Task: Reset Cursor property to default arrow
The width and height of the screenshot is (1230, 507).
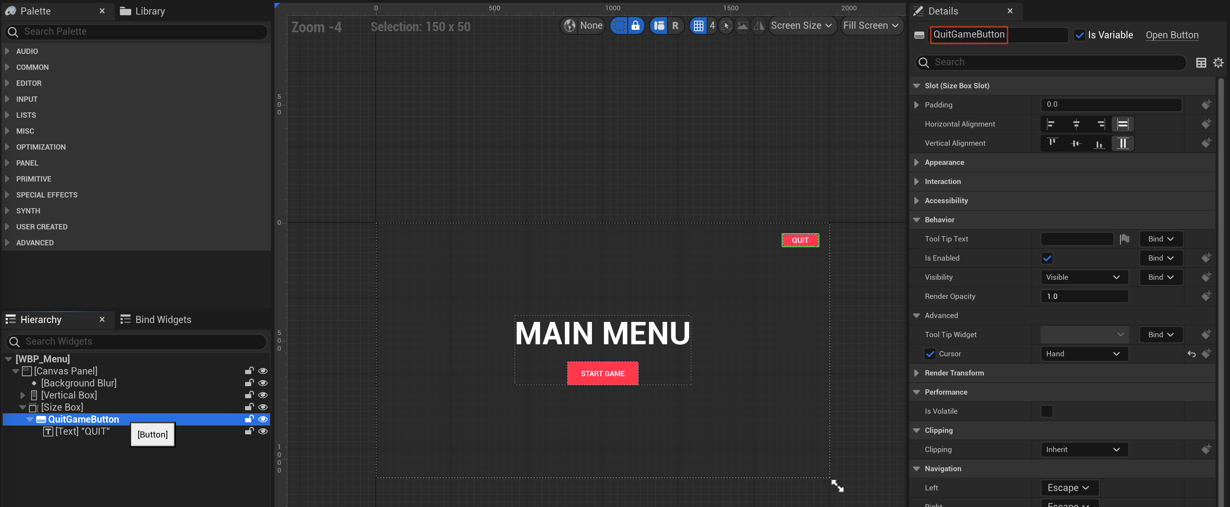Action: pos(1191,354)
